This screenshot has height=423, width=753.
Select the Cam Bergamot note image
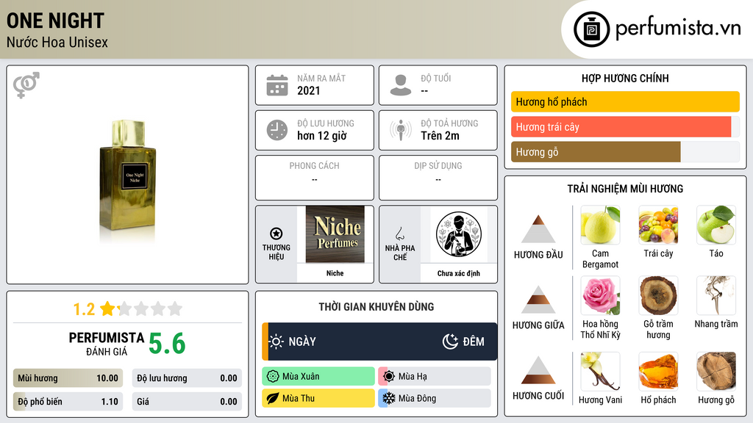[600, 225]
